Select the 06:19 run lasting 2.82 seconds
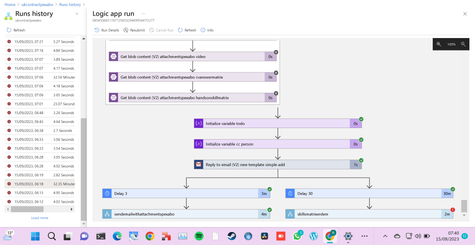The image size is (475, 245). point(39,175)
